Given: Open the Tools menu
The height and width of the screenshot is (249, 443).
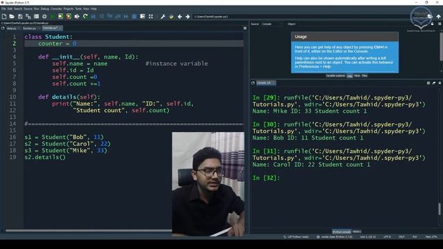Looking at the screenshot, I should (78, 9).
